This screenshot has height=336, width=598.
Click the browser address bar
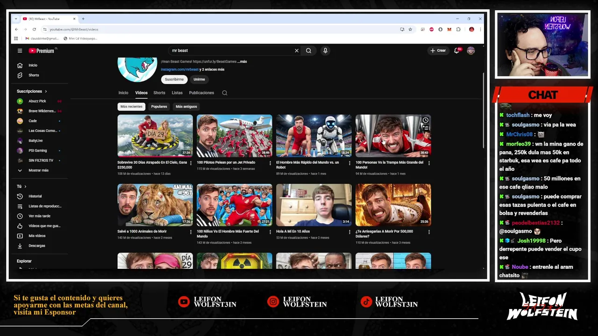coord(220,29)
